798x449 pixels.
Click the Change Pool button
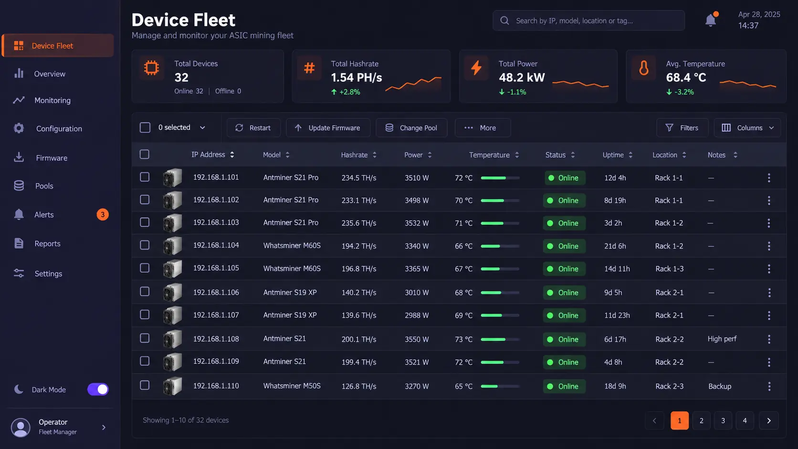411,128
